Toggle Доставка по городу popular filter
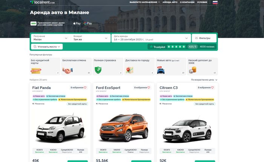This screenshot has height=162, width=264. point(140,66)
